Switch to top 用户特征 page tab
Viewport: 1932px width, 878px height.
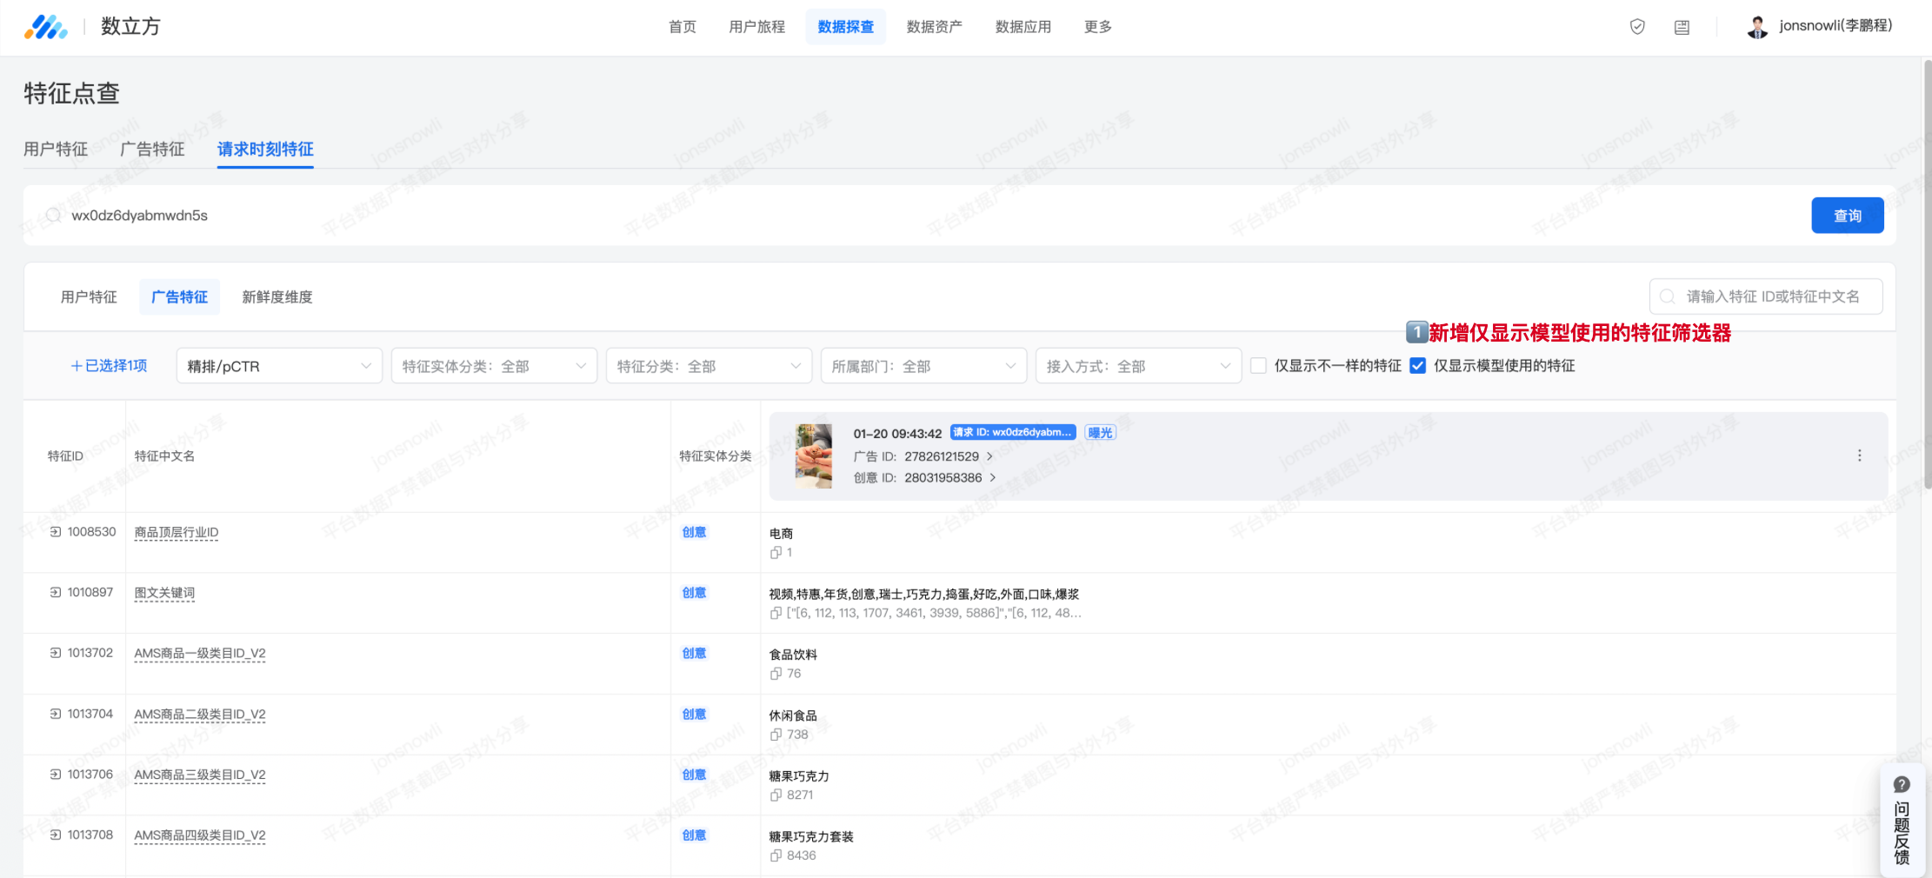[x=56, y=150]
